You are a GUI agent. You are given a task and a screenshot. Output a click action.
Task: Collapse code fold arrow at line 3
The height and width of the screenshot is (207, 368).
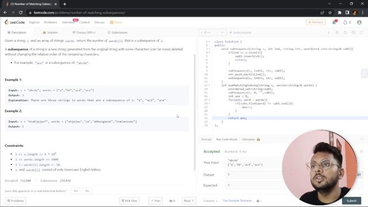(x=209, y=49)
